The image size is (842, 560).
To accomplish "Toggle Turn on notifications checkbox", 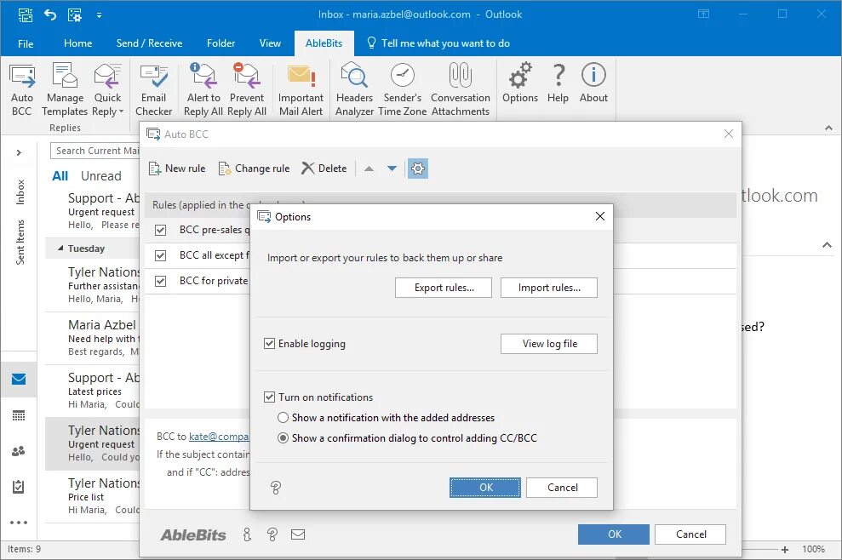I will pyautogui.click(x=270, y=397).
